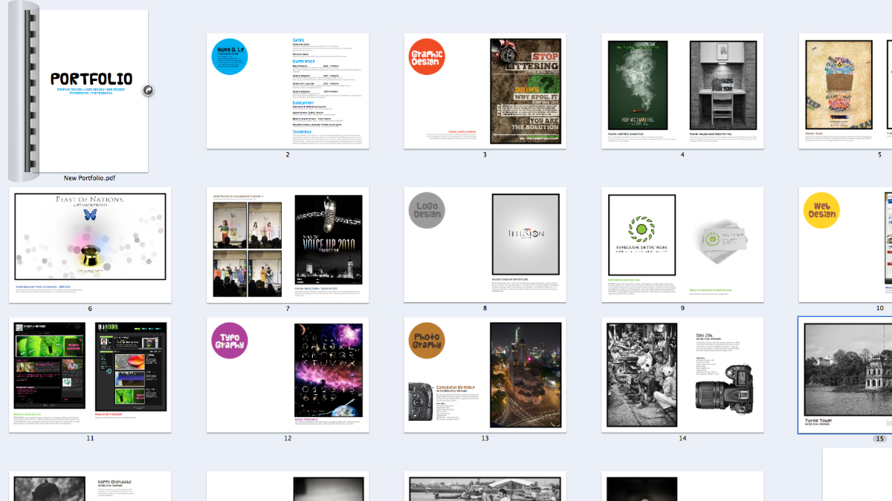Viewport: 892px width, 501px height.
Task: Open the Feast of Nations page 6 thumbnail
Action: [90, 245]
